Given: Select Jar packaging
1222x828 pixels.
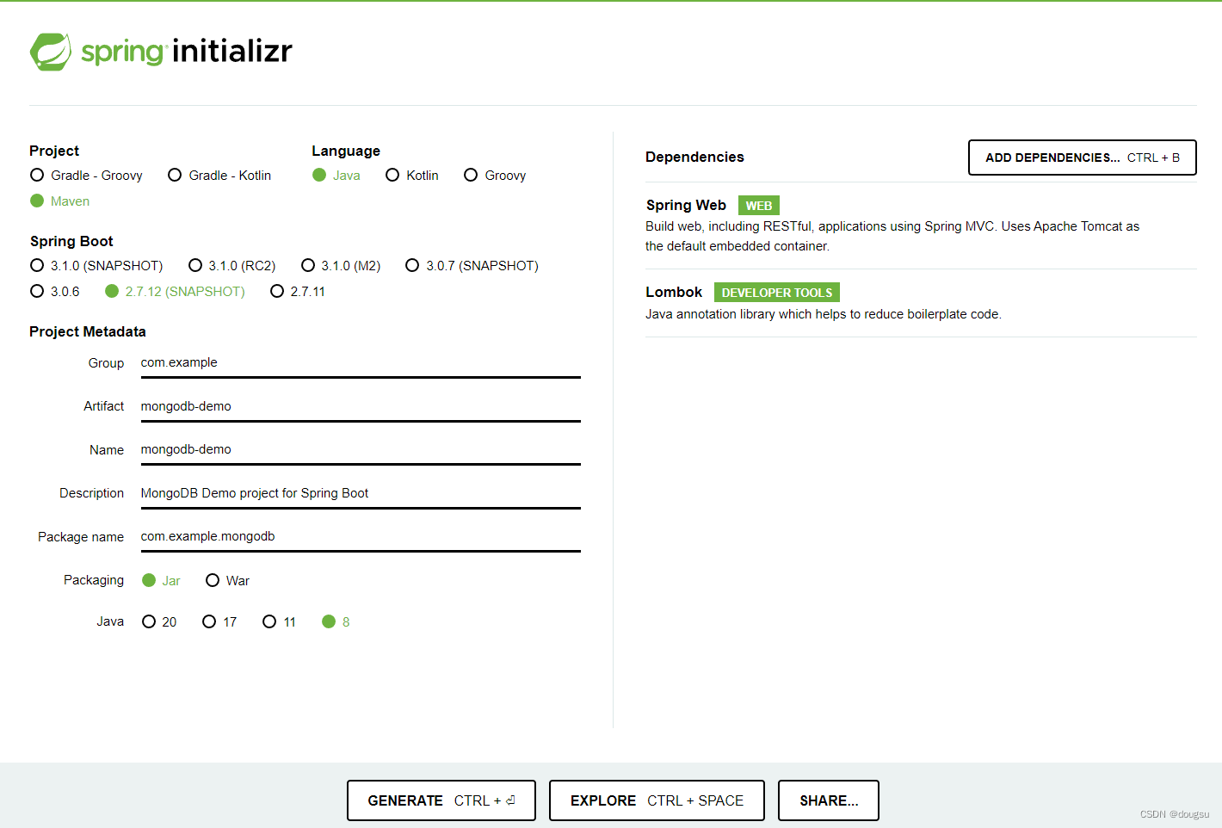Looking at the screenshot, I should [x=161, y=581].
